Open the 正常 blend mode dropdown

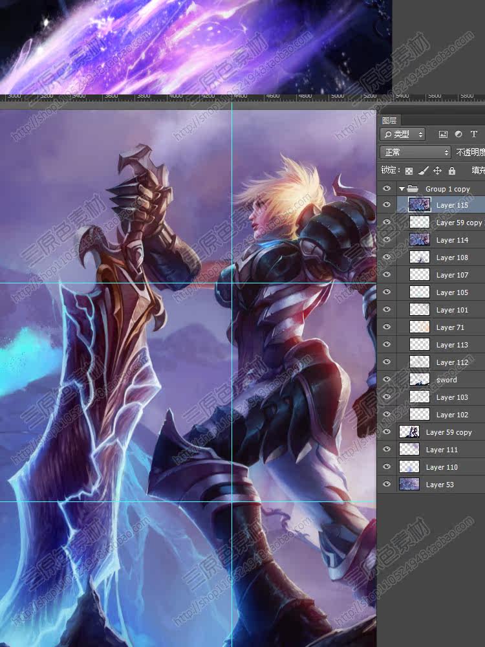click(415, 152)
